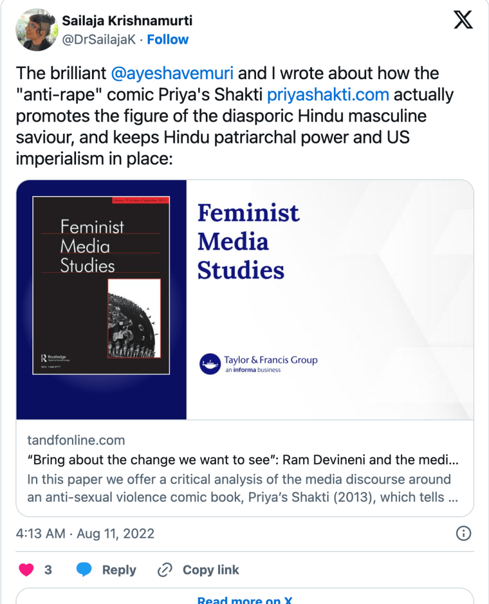Screen dimensions: 489x604
Task: Click the Taylor & Francis Group logo
Action: (x=258, y=363)
